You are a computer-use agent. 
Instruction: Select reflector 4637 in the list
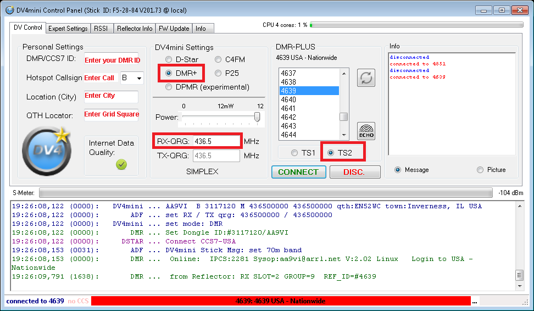coord(309,73)
